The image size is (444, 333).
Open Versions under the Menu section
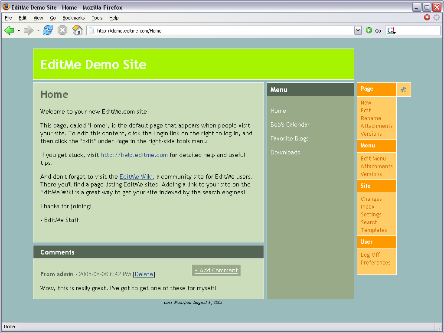pos(371,174)
